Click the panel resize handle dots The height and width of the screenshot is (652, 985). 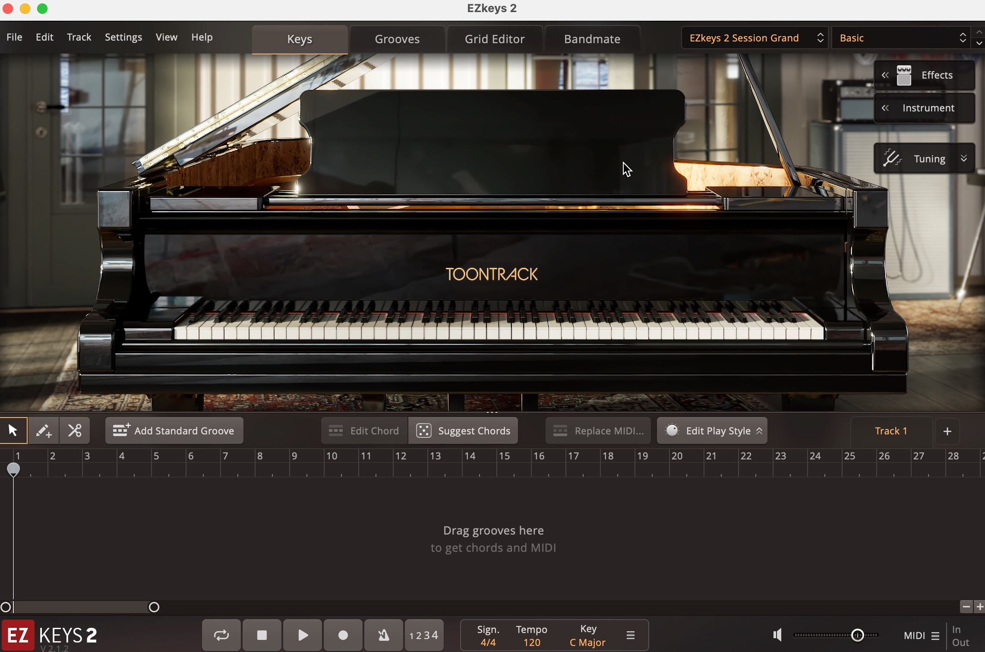pos(492,412)
